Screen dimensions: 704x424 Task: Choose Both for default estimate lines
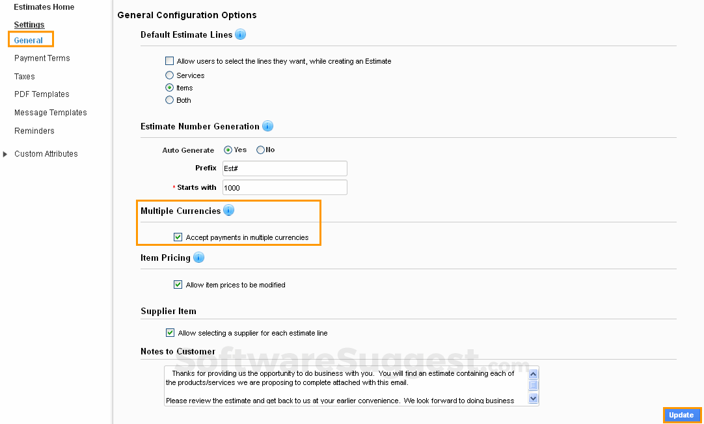tap(169, 100)
